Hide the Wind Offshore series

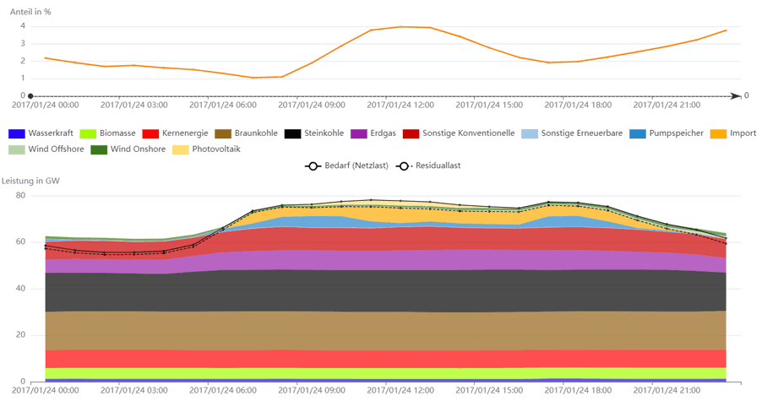click(x=17, y=149)
